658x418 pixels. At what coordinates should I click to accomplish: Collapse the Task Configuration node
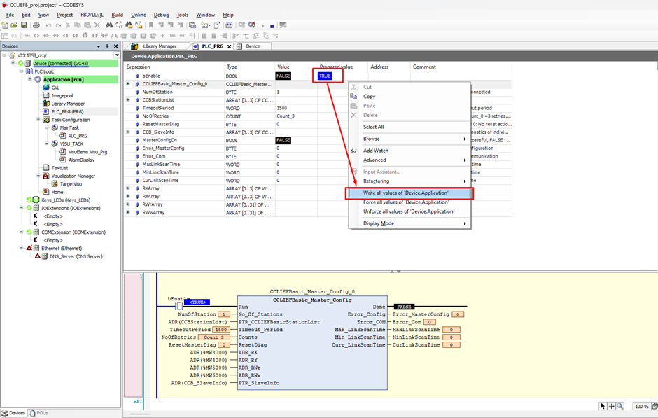pos(38,120)
